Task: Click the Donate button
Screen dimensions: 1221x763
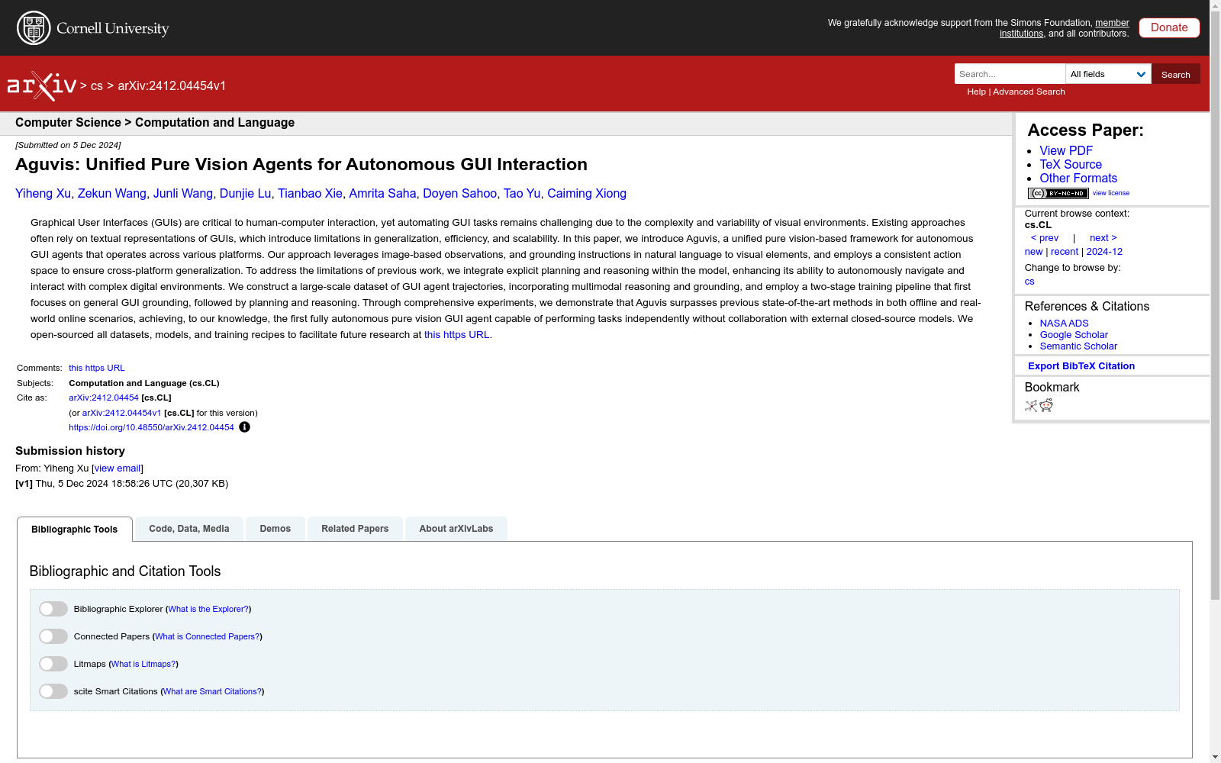Action: [1169, 27]
